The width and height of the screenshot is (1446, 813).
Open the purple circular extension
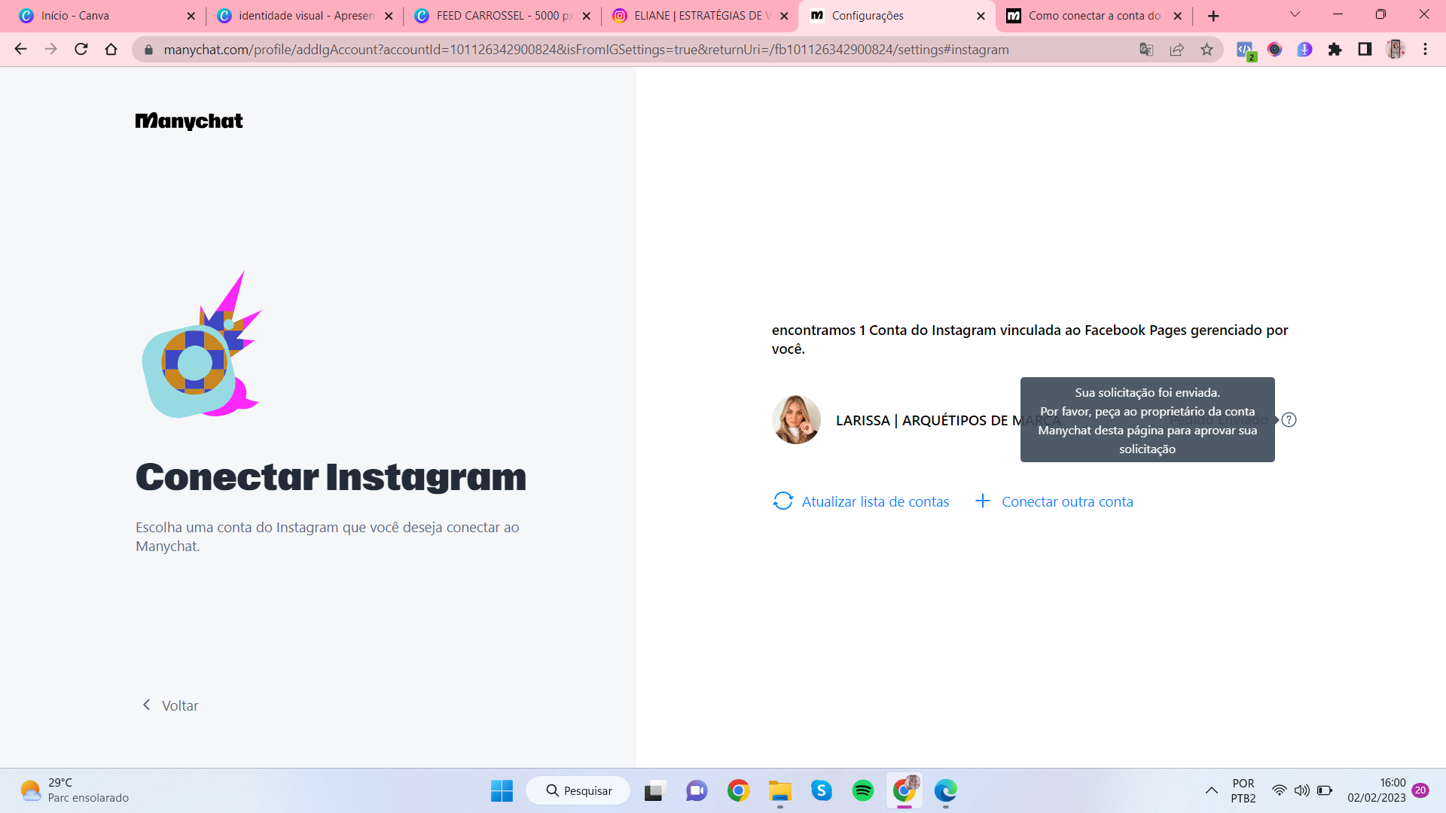click(1304, 50)
